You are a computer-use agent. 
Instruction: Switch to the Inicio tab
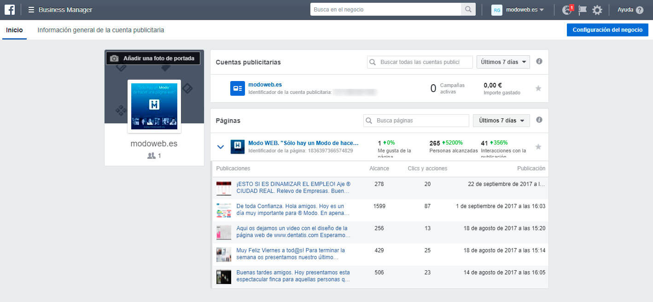(x=14, y=30)
